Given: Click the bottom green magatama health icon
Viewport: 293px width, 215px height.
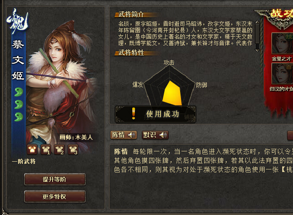Looking at the screenshot, I should (19, 117).
